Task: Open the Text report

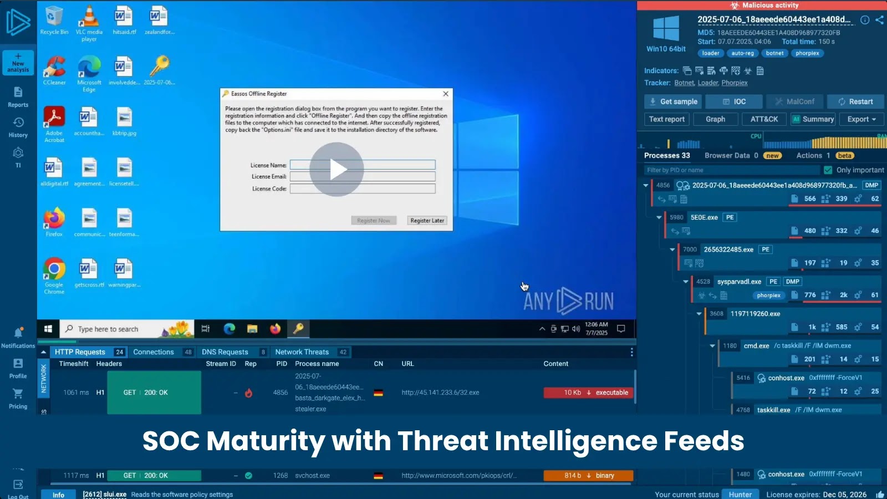Action: (667, 119)
